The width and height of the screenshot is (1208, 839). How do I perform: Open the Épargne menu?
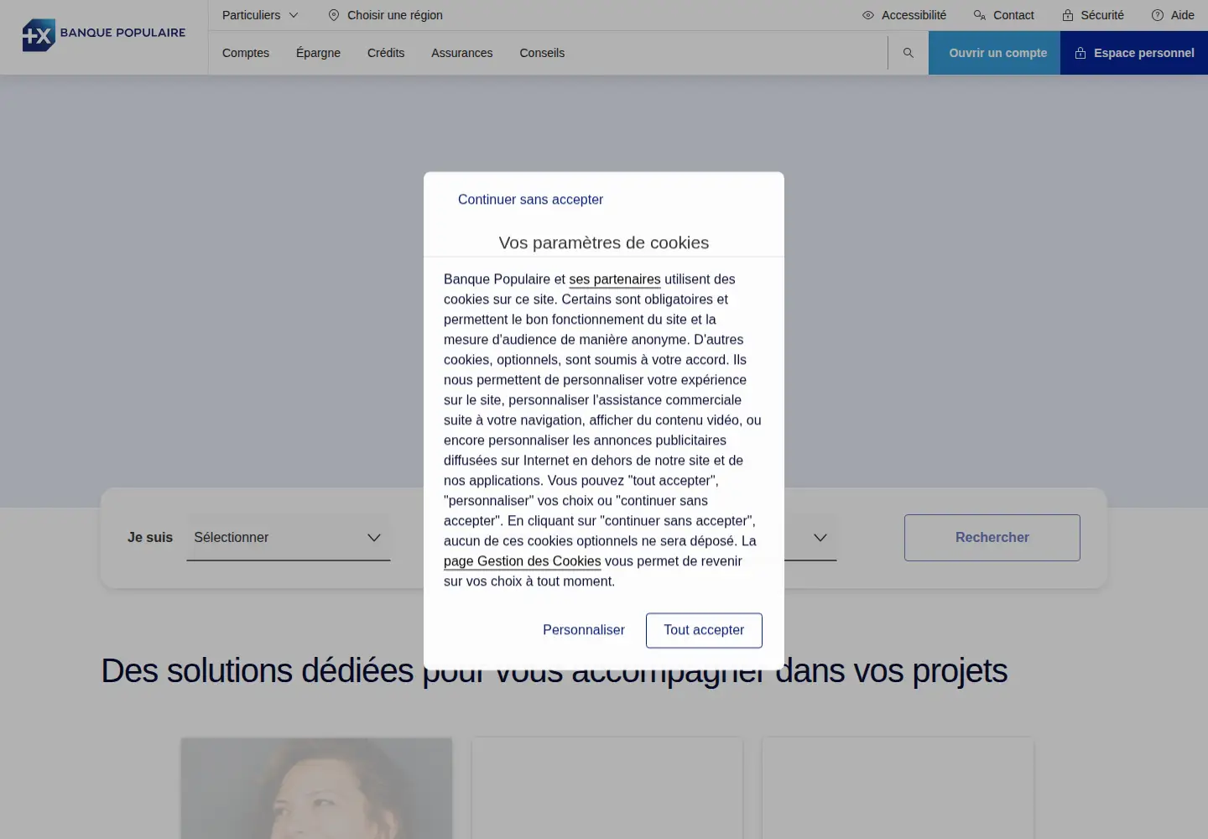click(x=318, y=53)
